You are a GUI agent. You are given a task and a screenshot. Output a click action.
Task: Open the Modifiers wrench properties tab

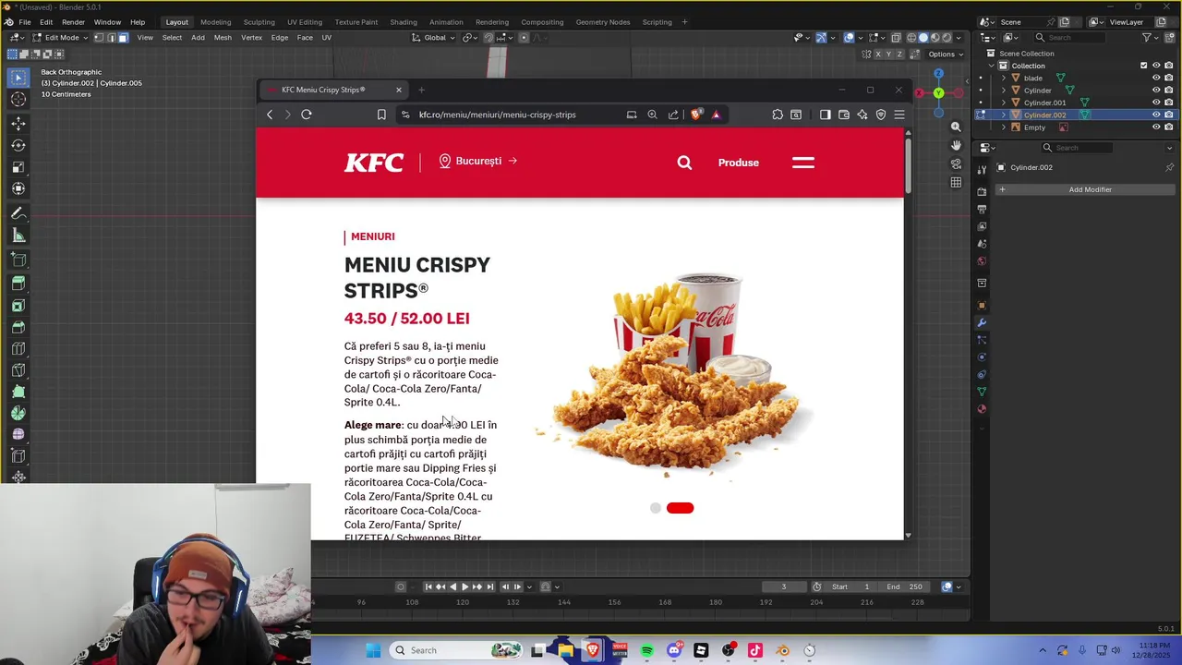(x=982, y=322)
